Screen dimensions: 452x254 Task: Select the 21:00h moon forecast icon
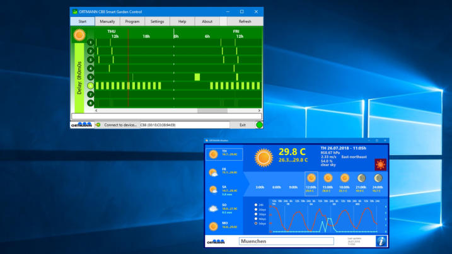[361, 178]
